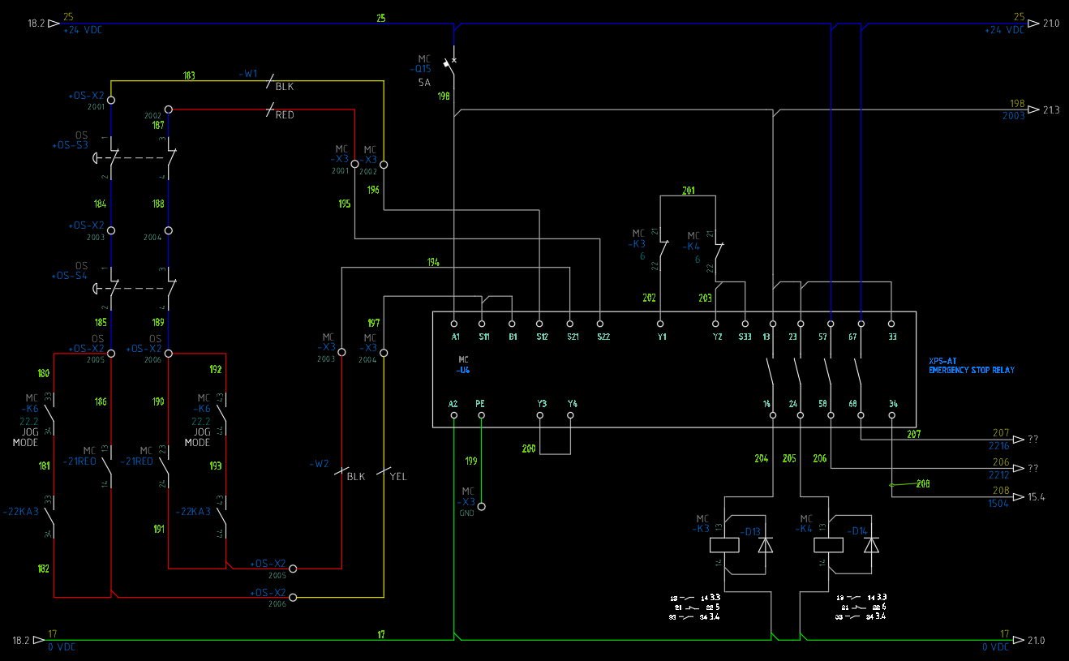Select the -W2 cable tag
The height and width of the screenshot is (661, 1069).
pos(320,464)
